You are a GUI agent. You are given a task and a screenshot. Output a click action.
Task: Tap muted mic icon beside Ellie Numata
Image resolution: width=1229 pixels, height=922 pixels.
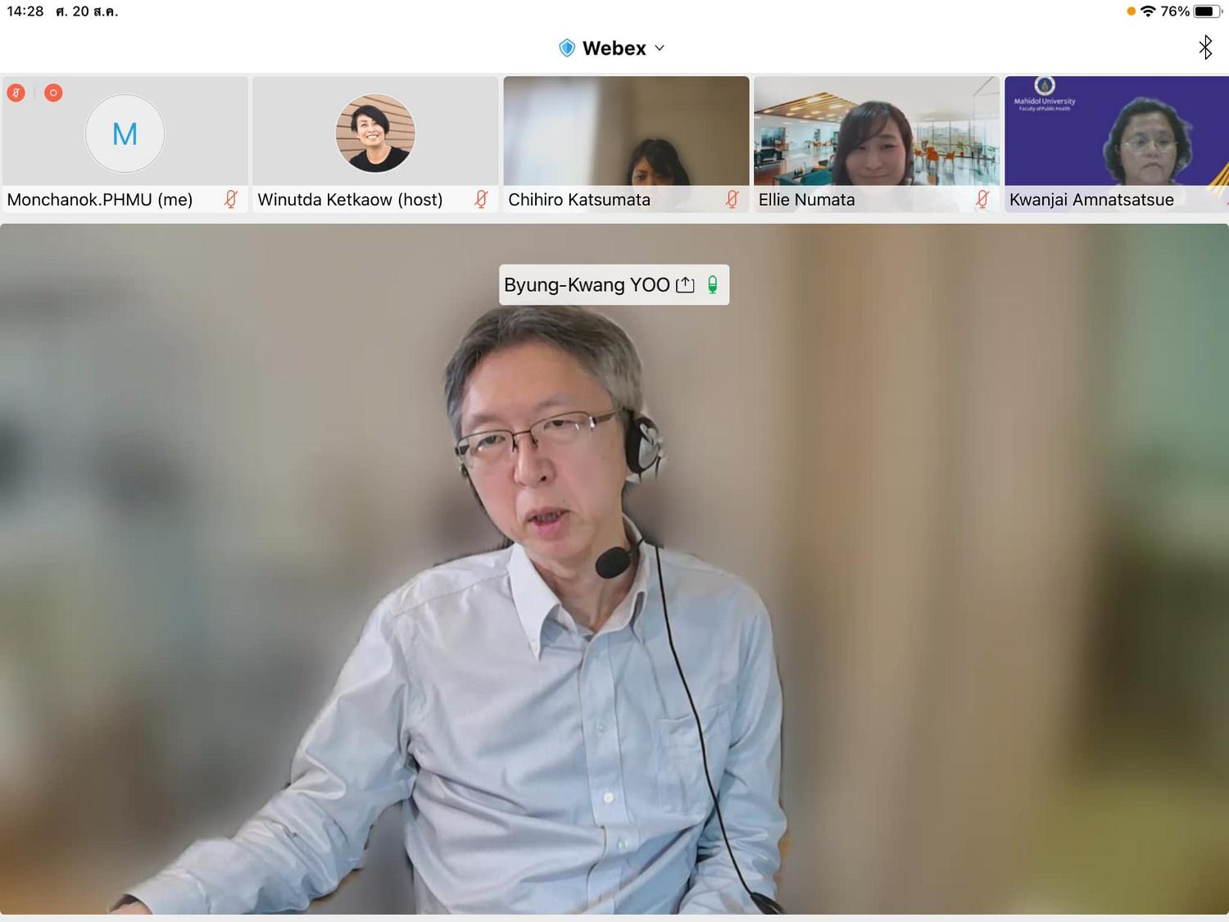pyautogui.click(x=983, y=199)
